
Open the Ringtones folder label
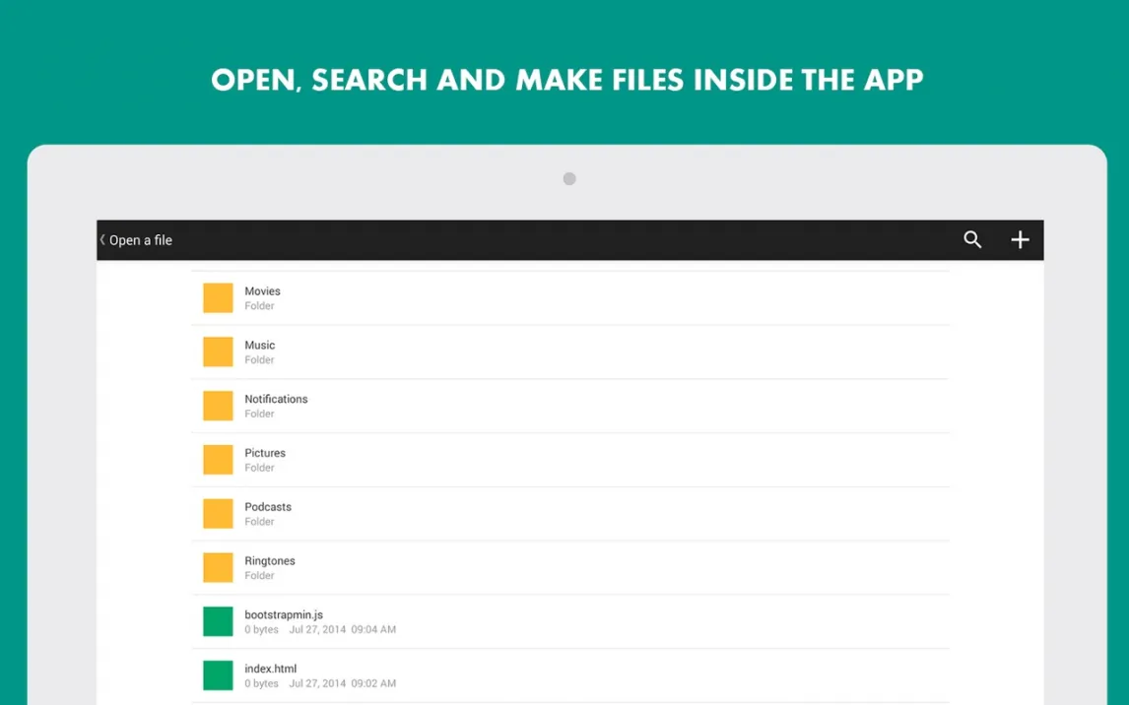[270, 561]
